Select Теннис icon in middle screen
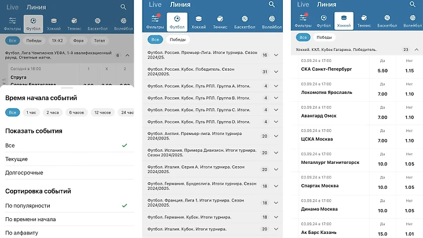This screenshot has height=238, width=423. click(x=220, y=22)
